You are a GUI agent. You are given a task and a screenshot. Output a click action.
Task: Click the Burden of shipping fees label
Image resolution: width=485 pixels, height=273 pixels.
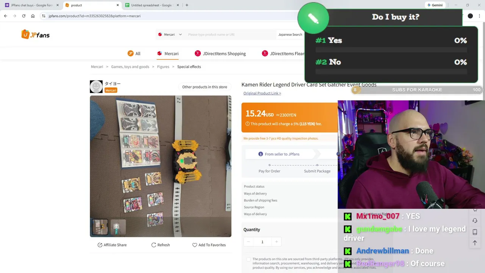[261, 200]
